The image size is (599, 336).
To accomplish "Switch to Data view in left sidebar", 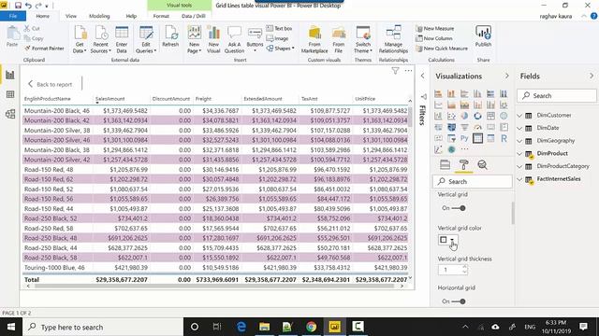I will tap(10, 94).
